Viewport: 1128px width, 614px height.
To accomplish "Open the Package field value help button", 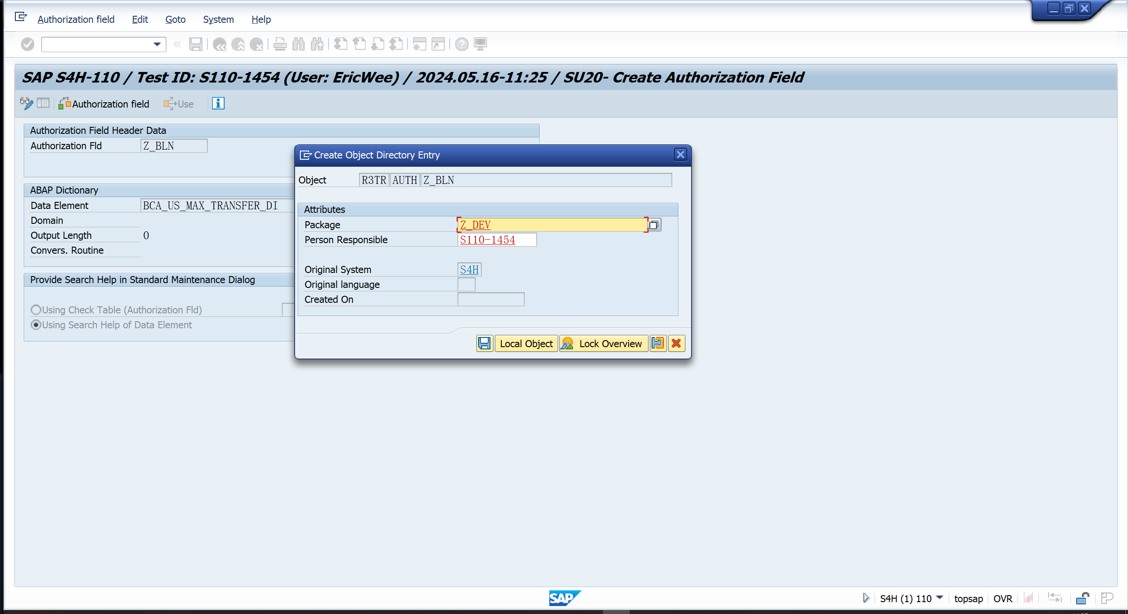I will coord(654,225).
